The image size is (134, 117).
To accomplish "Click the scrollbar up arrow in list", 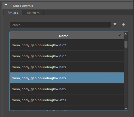I will pyautogui.click(x=126, y=34).
